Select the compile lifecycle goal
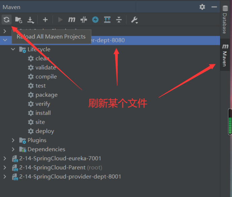This screenshot has height=197, width=232. 46,77
